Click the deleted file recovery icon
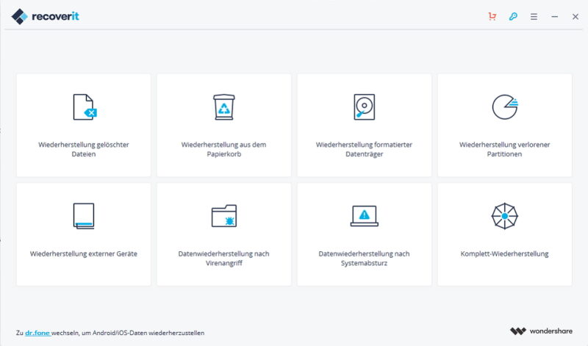 point(85,107)
